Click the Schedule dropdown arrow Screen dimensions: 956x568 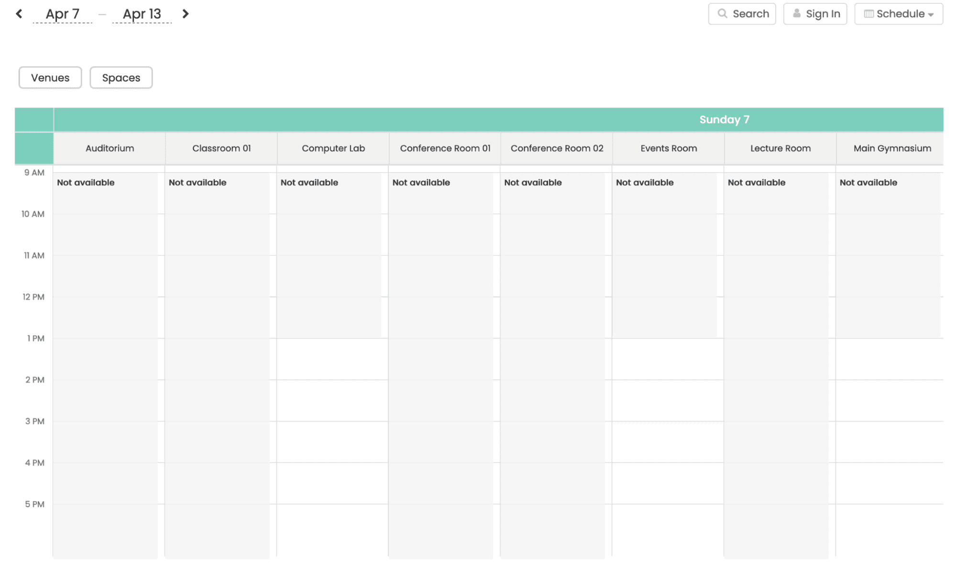931,14
